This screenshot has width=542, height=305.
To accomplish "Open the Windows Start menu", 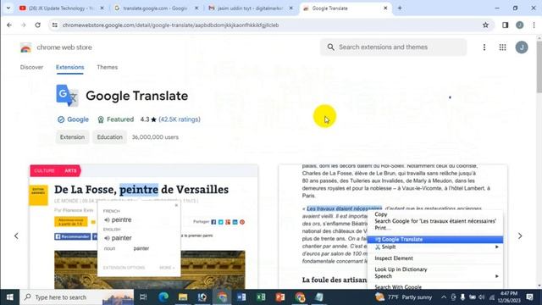I will (x=9, y=297).
